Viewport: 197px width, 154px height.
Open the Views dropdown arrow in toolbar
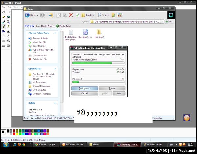tap(123, 15)
